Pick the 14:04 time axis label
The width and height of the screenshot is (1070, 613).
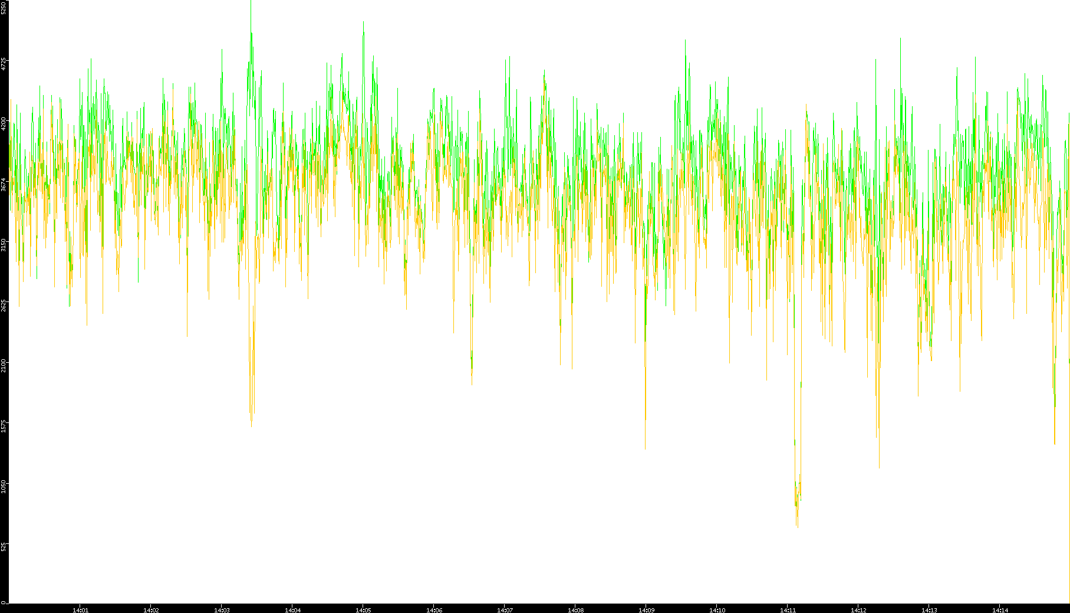pos(292,610)
